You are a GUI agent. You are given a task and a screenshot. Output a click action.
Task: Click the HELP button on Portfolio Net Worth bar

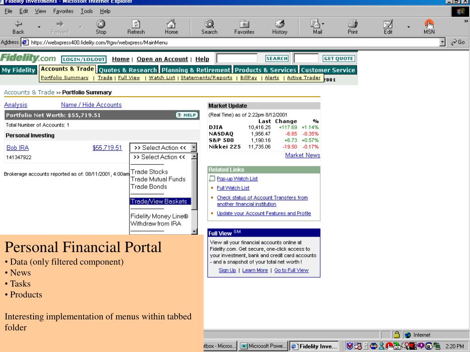tap(186, 115)
